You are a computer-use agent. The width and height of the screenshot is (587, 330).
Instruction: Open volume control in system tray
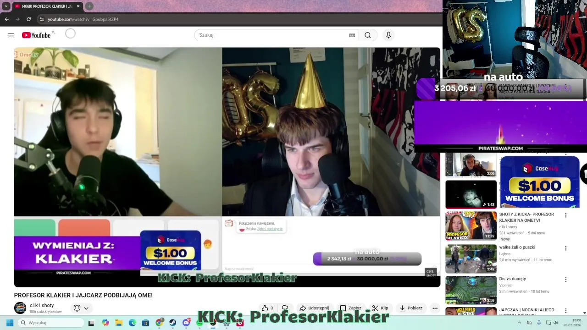pyautogui.click(x=555, y=323)
